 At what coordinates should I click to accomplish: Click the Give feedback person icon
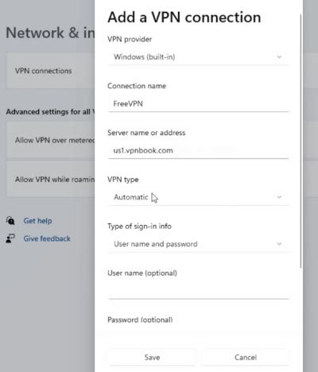[x=10, y=238]
